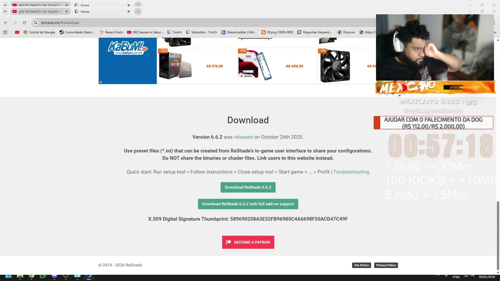Open Extensões - Twitch bookmark
500x281 pixels.
pyautogui.click(x=202, y=32)
